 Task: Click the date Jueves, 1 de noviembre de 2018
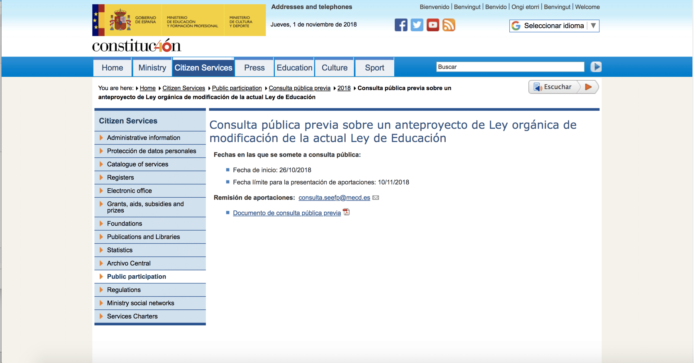[x=314, y=24]
